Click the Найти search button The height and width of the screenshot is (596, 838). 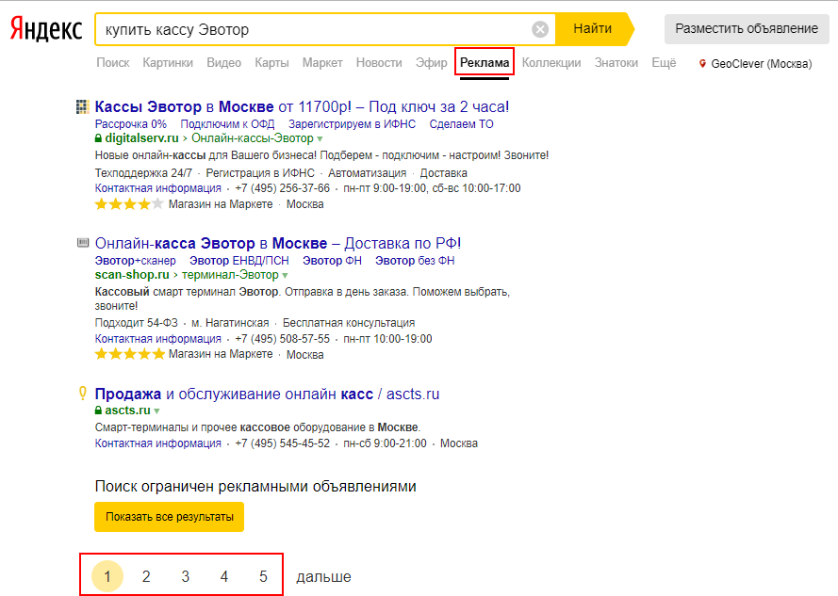click(593, 29)
